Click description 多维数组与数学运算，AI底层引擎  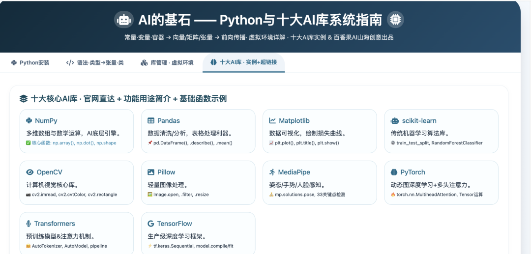(x=73, y=133)
